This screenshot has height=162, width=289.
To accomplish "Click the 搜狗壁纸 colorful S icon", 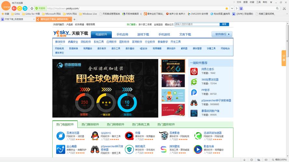I will click(164, 149).
